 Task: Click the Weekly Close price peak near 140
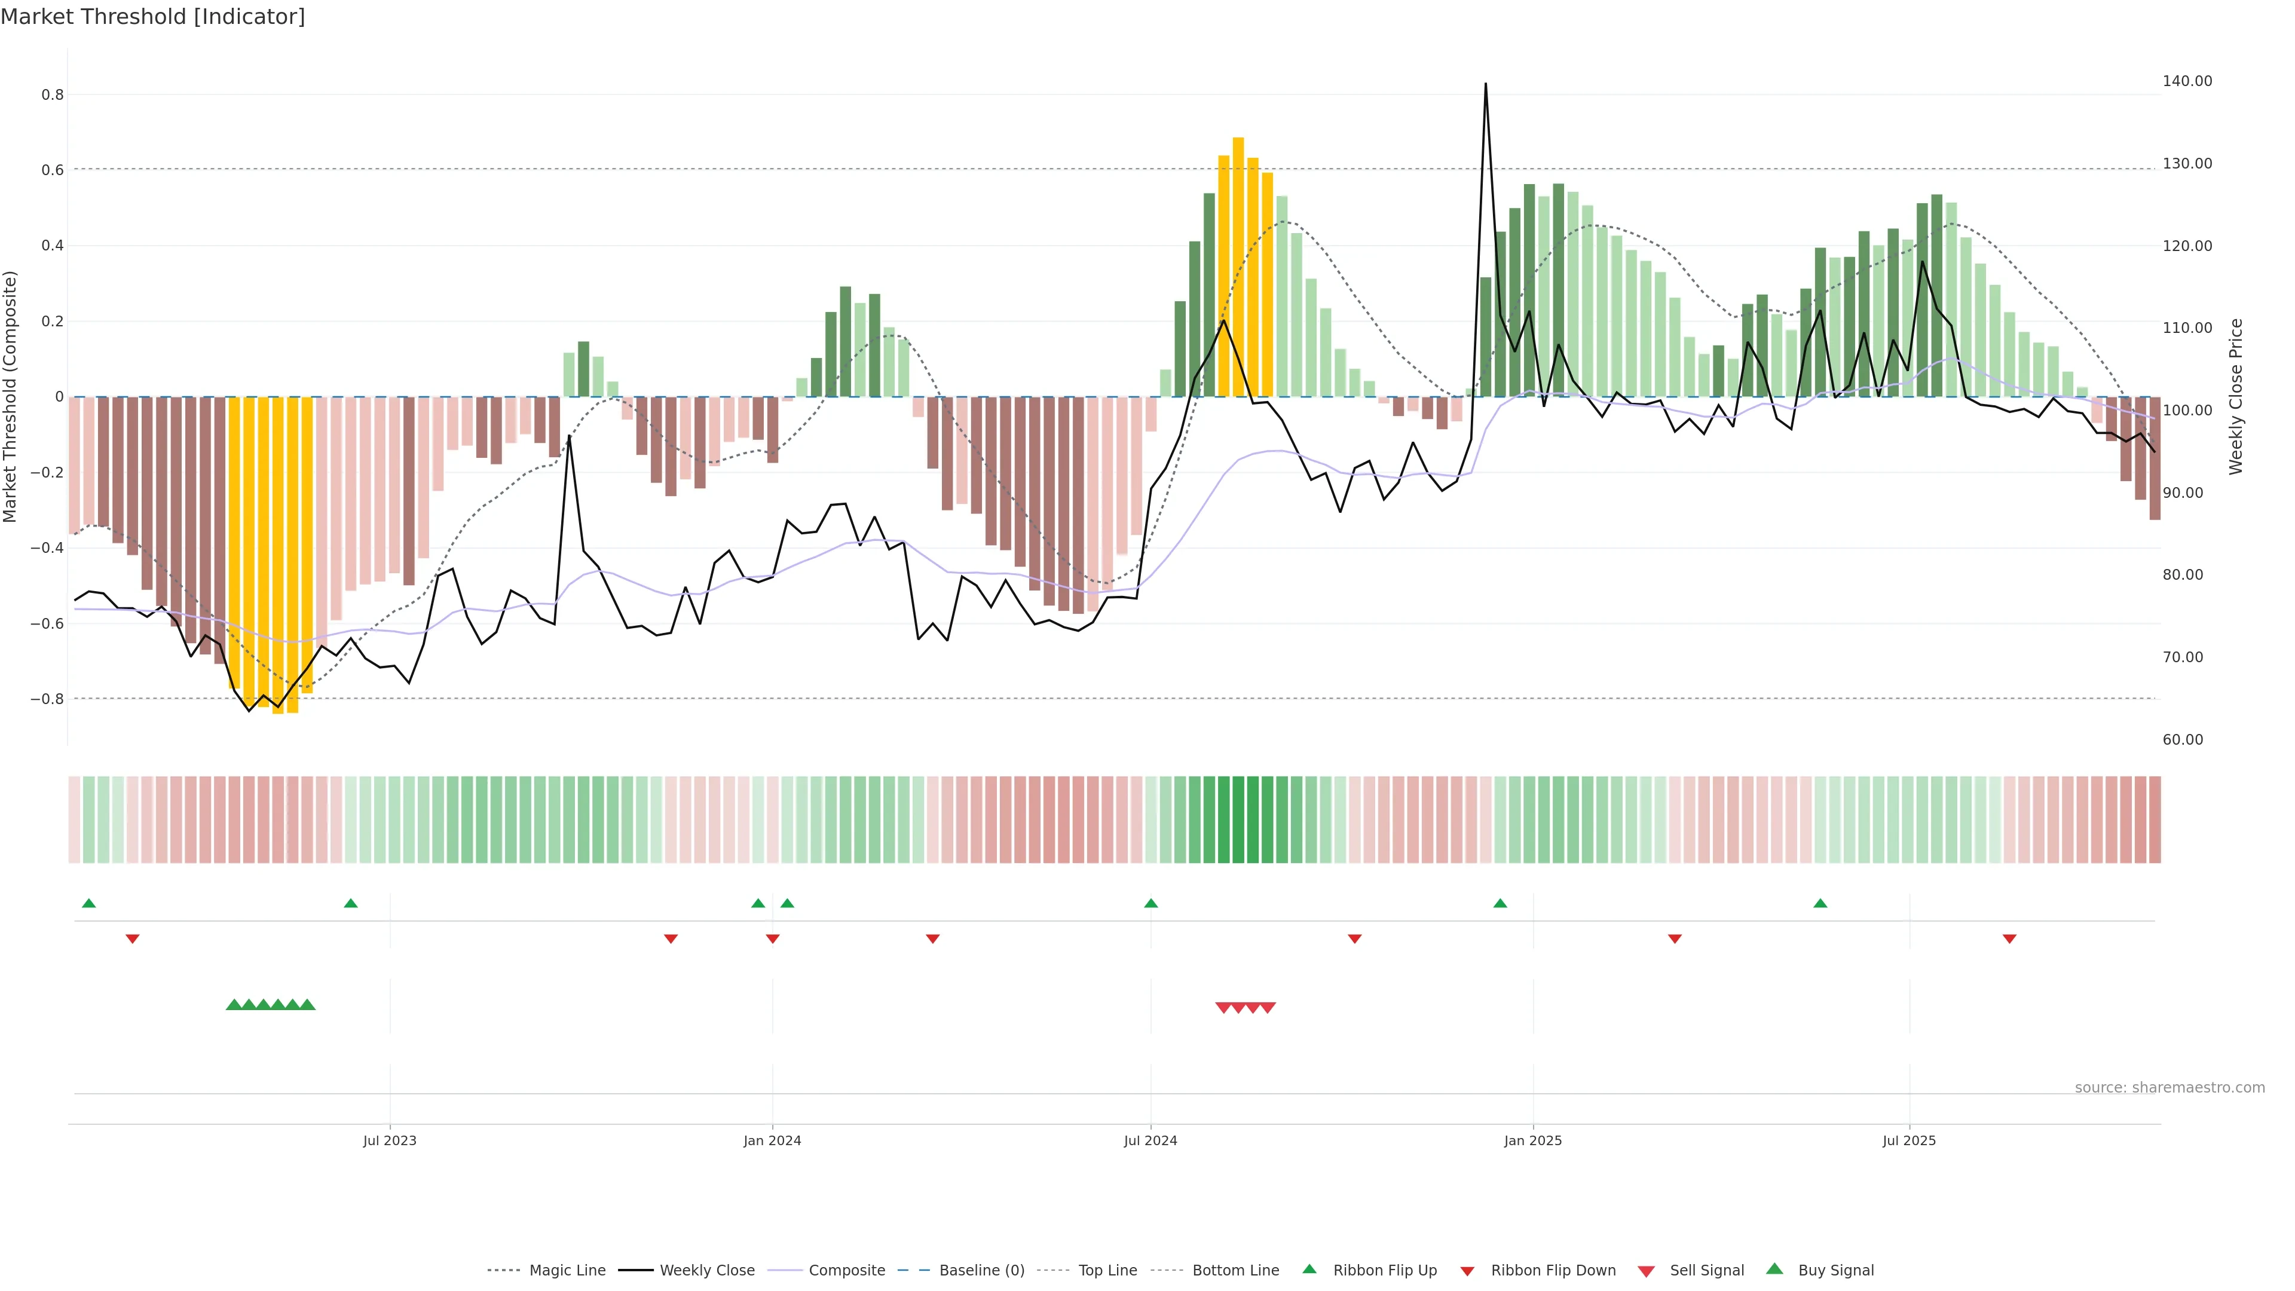click(1485, 85)
